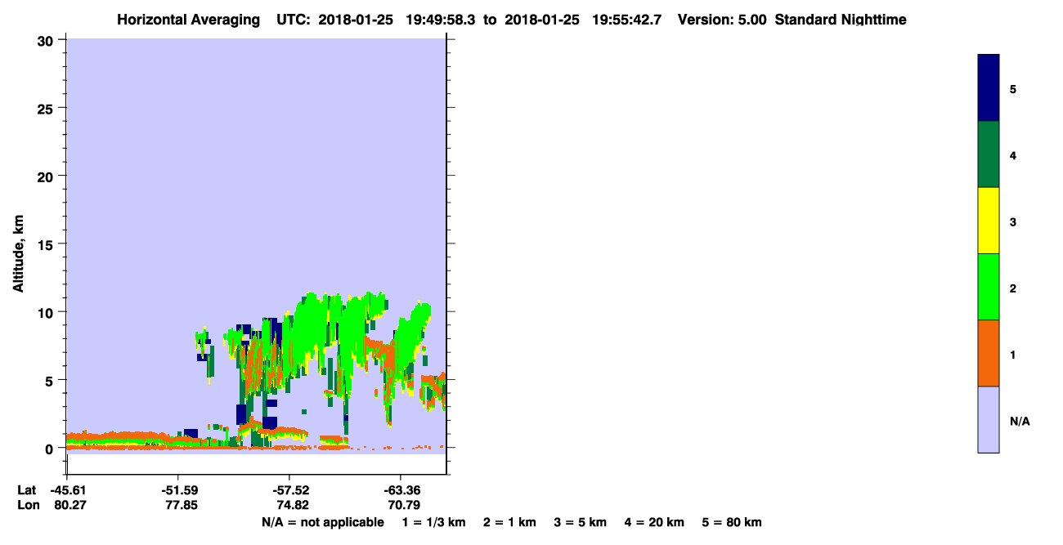Click the yellow colorbar segment labeled 3
Screen dimensions: 1063x545
(x=989, y=221)
